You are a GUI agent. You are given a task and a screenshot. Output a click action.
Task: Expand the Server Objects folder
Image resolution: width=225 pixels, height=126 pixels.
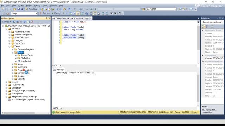tap(6, 85)
